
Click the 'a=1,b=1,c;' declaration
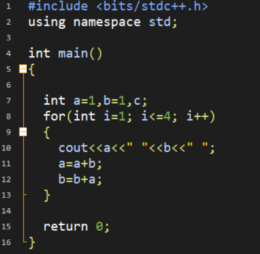click(110, 101)
